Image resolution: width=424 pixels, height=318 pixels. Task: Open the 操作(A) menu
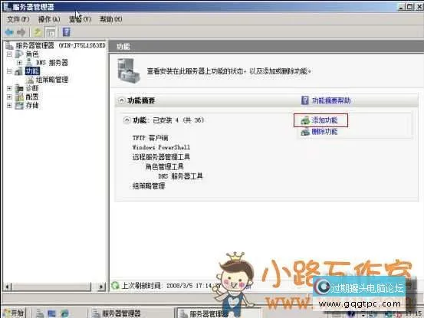[49, 19]
